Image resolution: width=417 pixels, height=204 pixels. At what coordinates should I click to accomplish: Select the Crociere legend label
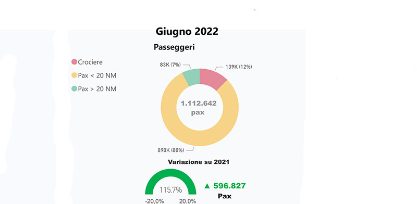tap(90, 62)
